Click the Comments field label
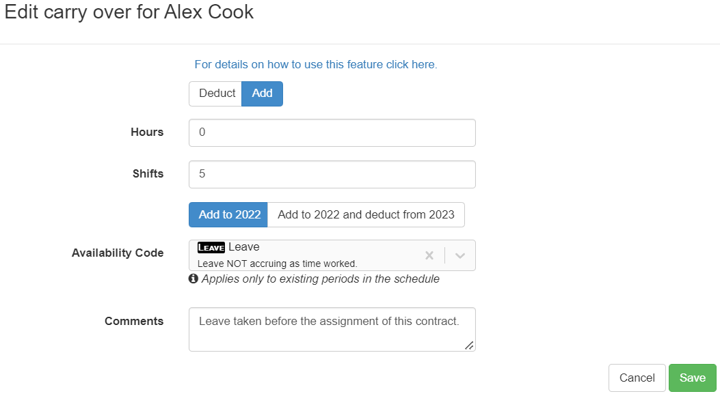This screenshot has height=396, width=720. pos(134,321)
